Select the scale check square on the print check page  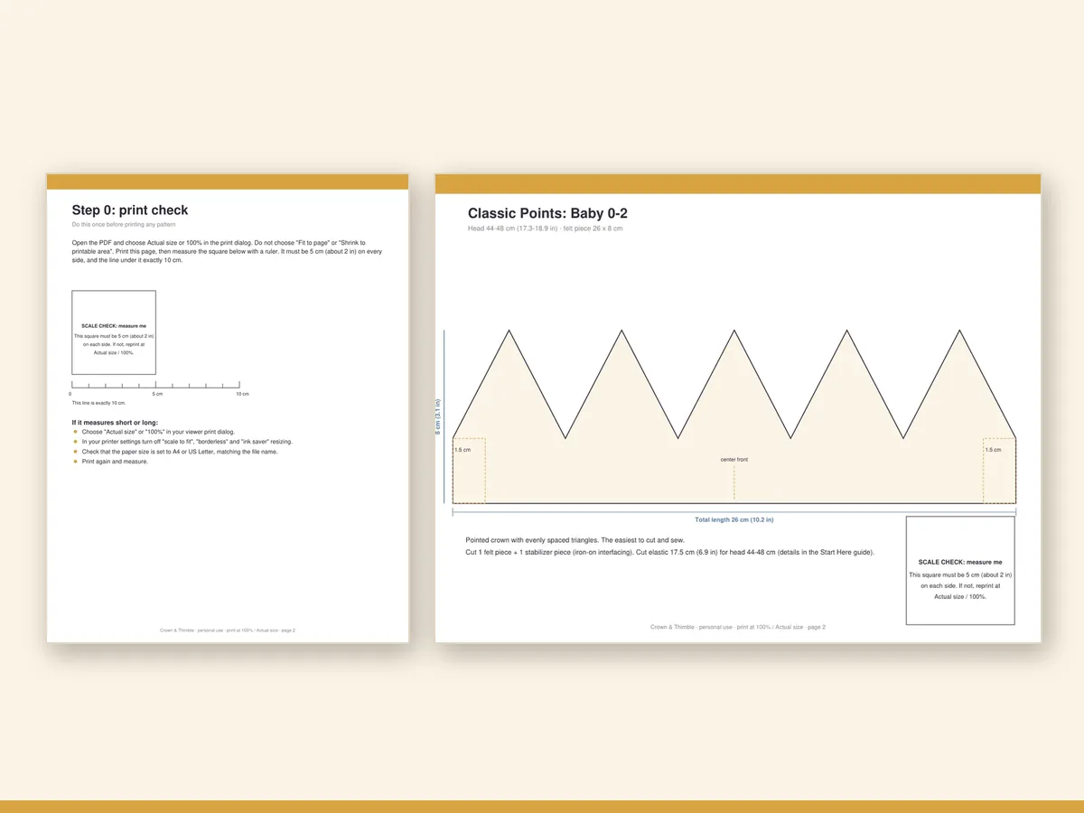(x=114, y=332)
